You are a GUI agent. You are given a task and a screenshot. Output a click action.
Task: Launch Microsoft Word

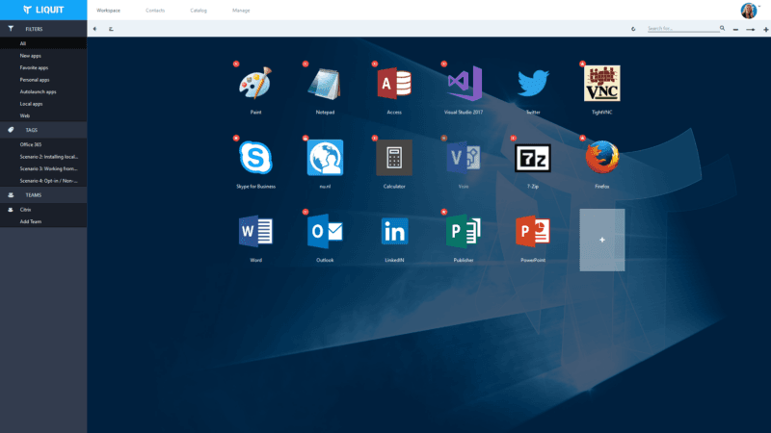tap(255, 232)
